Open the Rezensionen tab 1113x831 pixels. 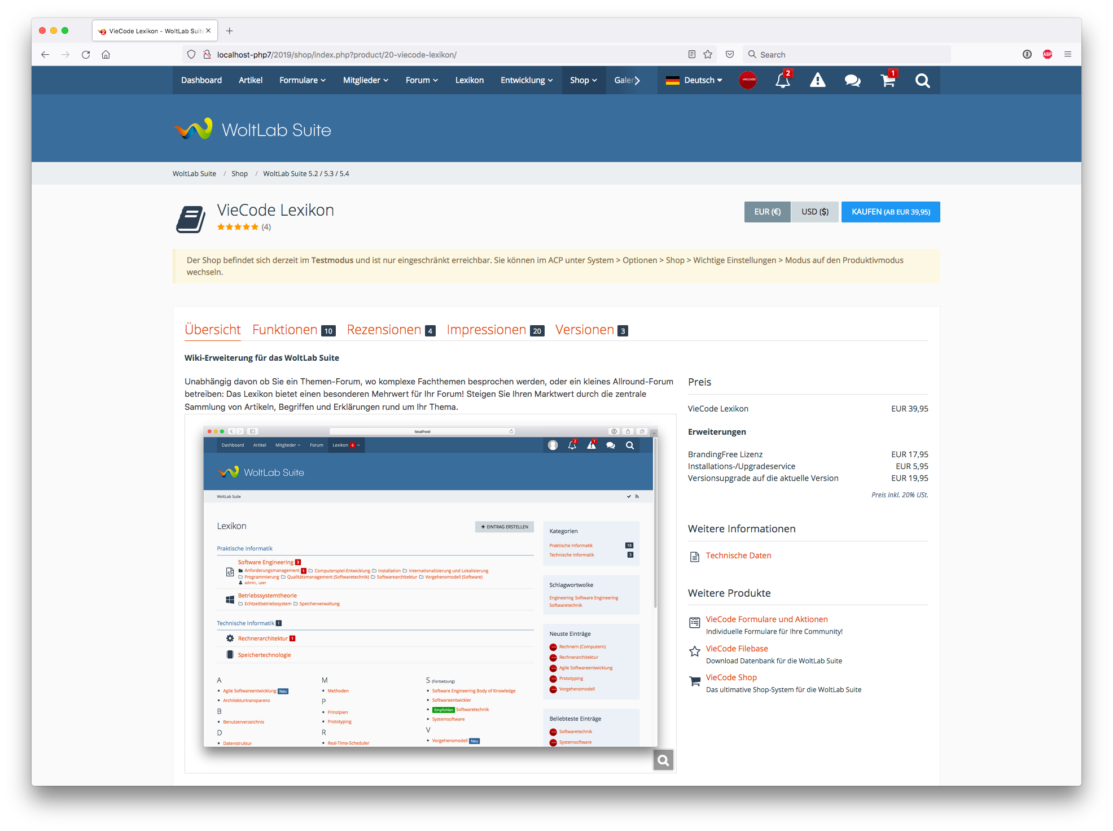[x=384, y=330]
